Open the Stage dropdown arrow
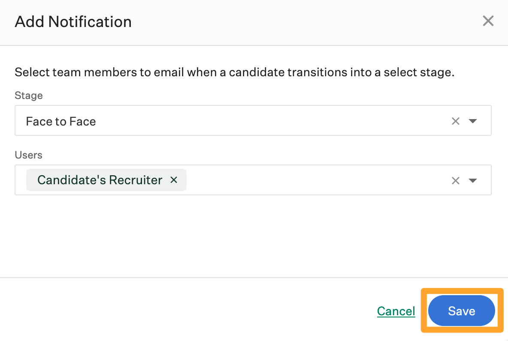Image resolution: width=508 pixels, height=341 pixels. pos(473,121)
